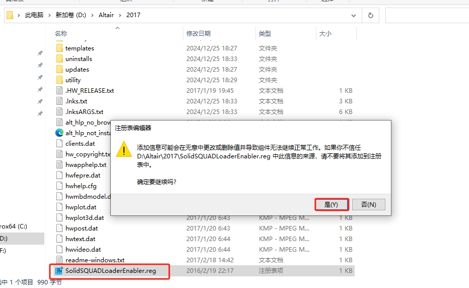Click 此电脑 in the breadcrumb path
The image size is (469, 288).
34,15
